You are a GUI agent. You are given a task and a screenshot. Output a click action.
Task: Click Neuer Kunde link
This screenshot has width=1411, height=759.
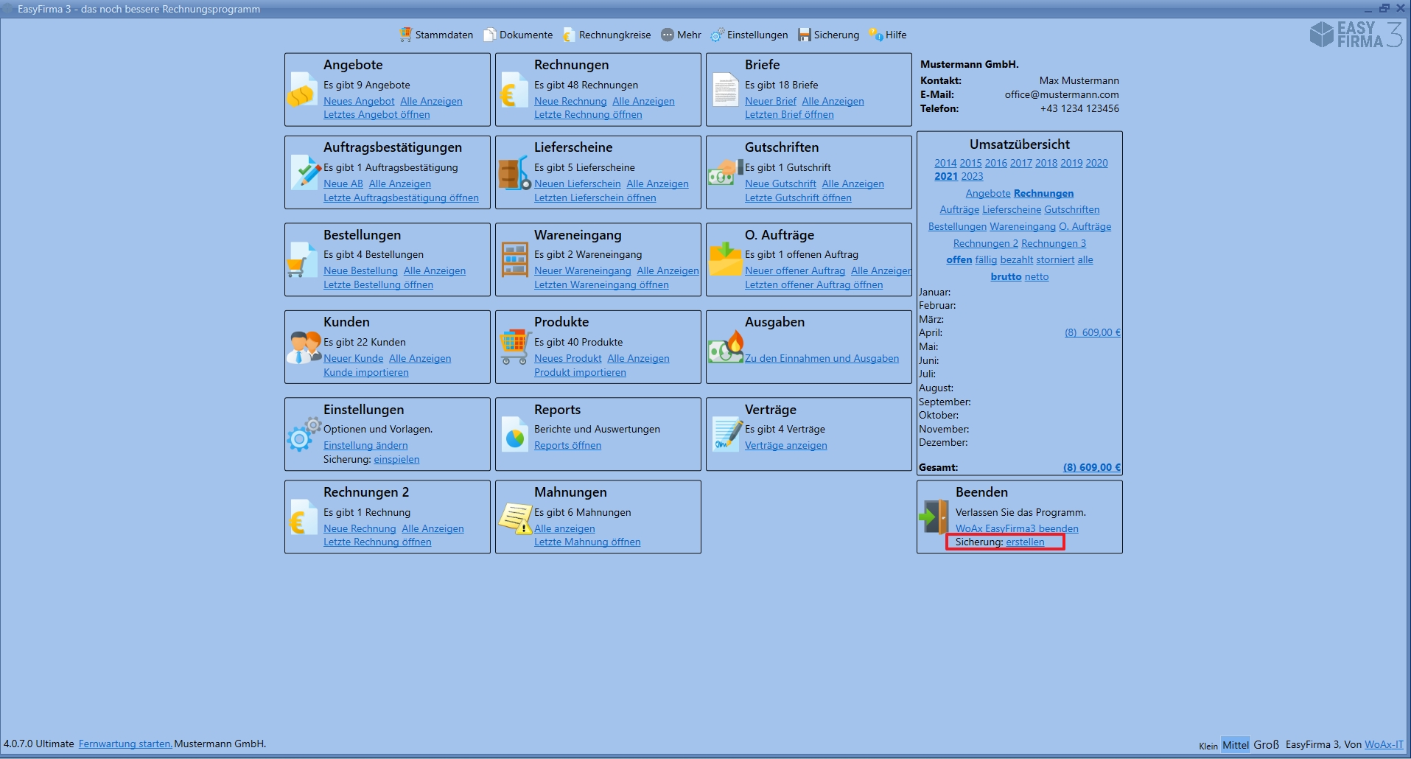[353, 358]
